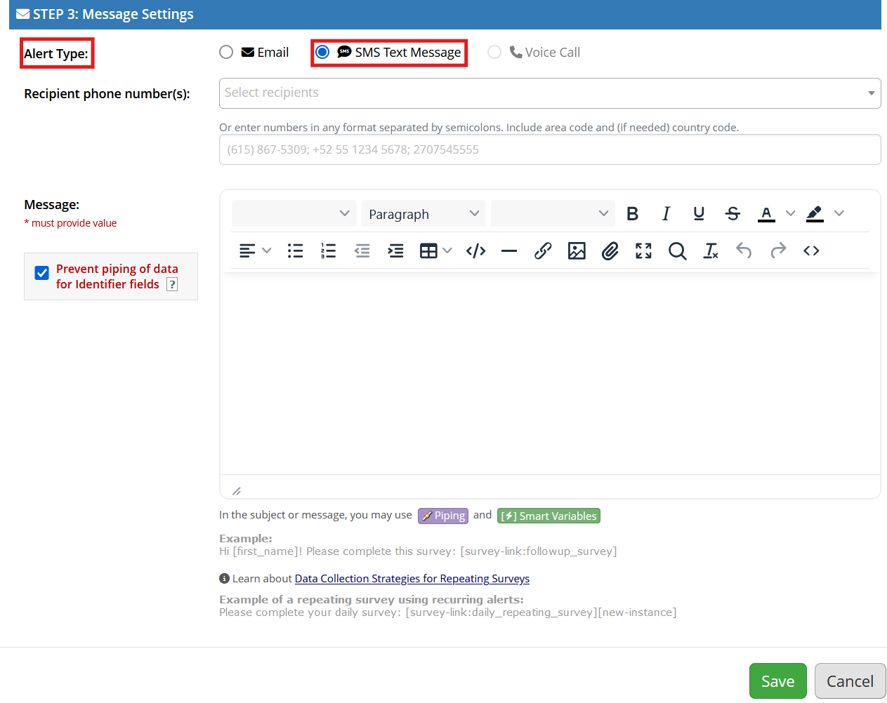Expand the alignment options arrow
The height and width of the screenshot is (703, 887).
click(266, 250)
